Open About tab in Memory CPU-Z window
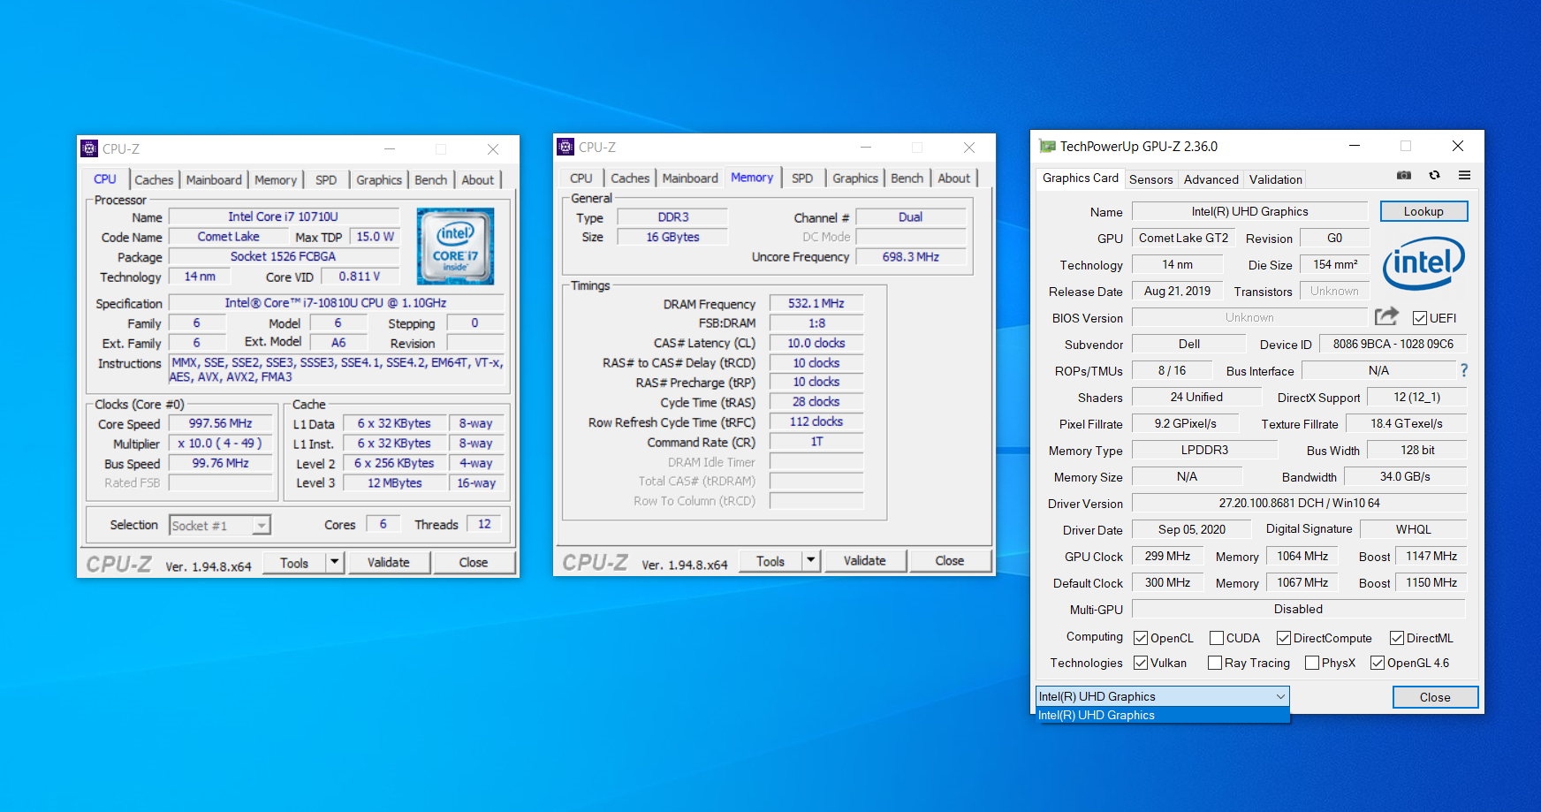 [x=953, y=178]
